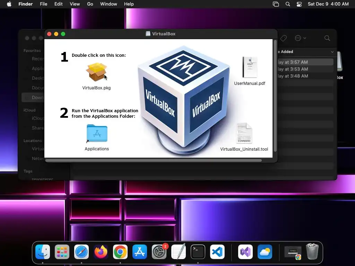Screen dimensions: 355x266
Task: Open the Edit menu
Action: (58, 4)
